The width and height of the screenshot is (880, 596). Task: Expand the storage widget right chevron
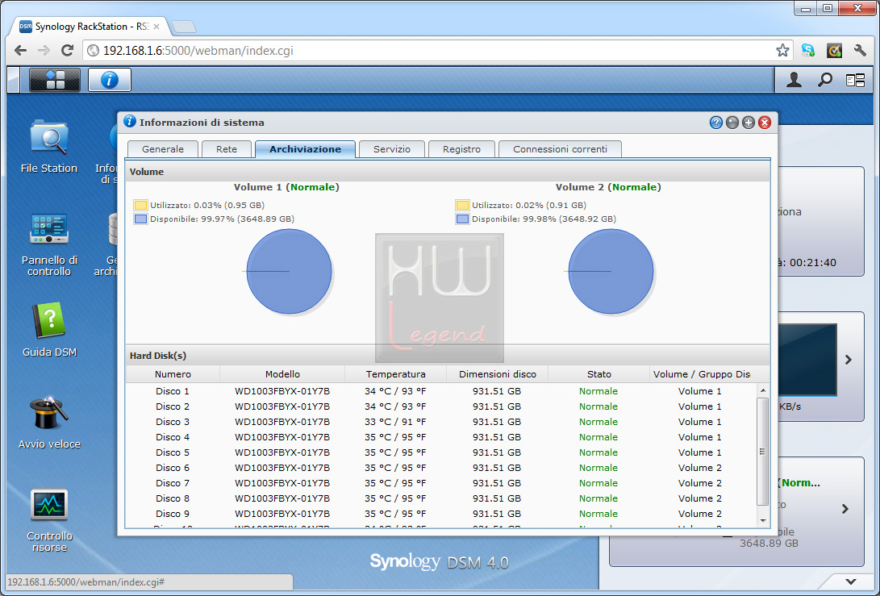845,509
